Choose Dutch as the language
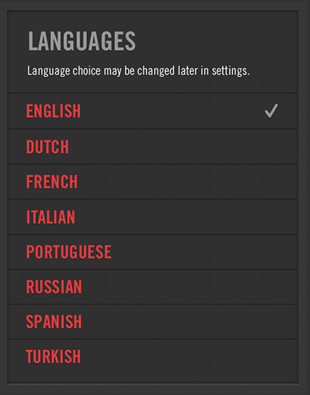 153,147
